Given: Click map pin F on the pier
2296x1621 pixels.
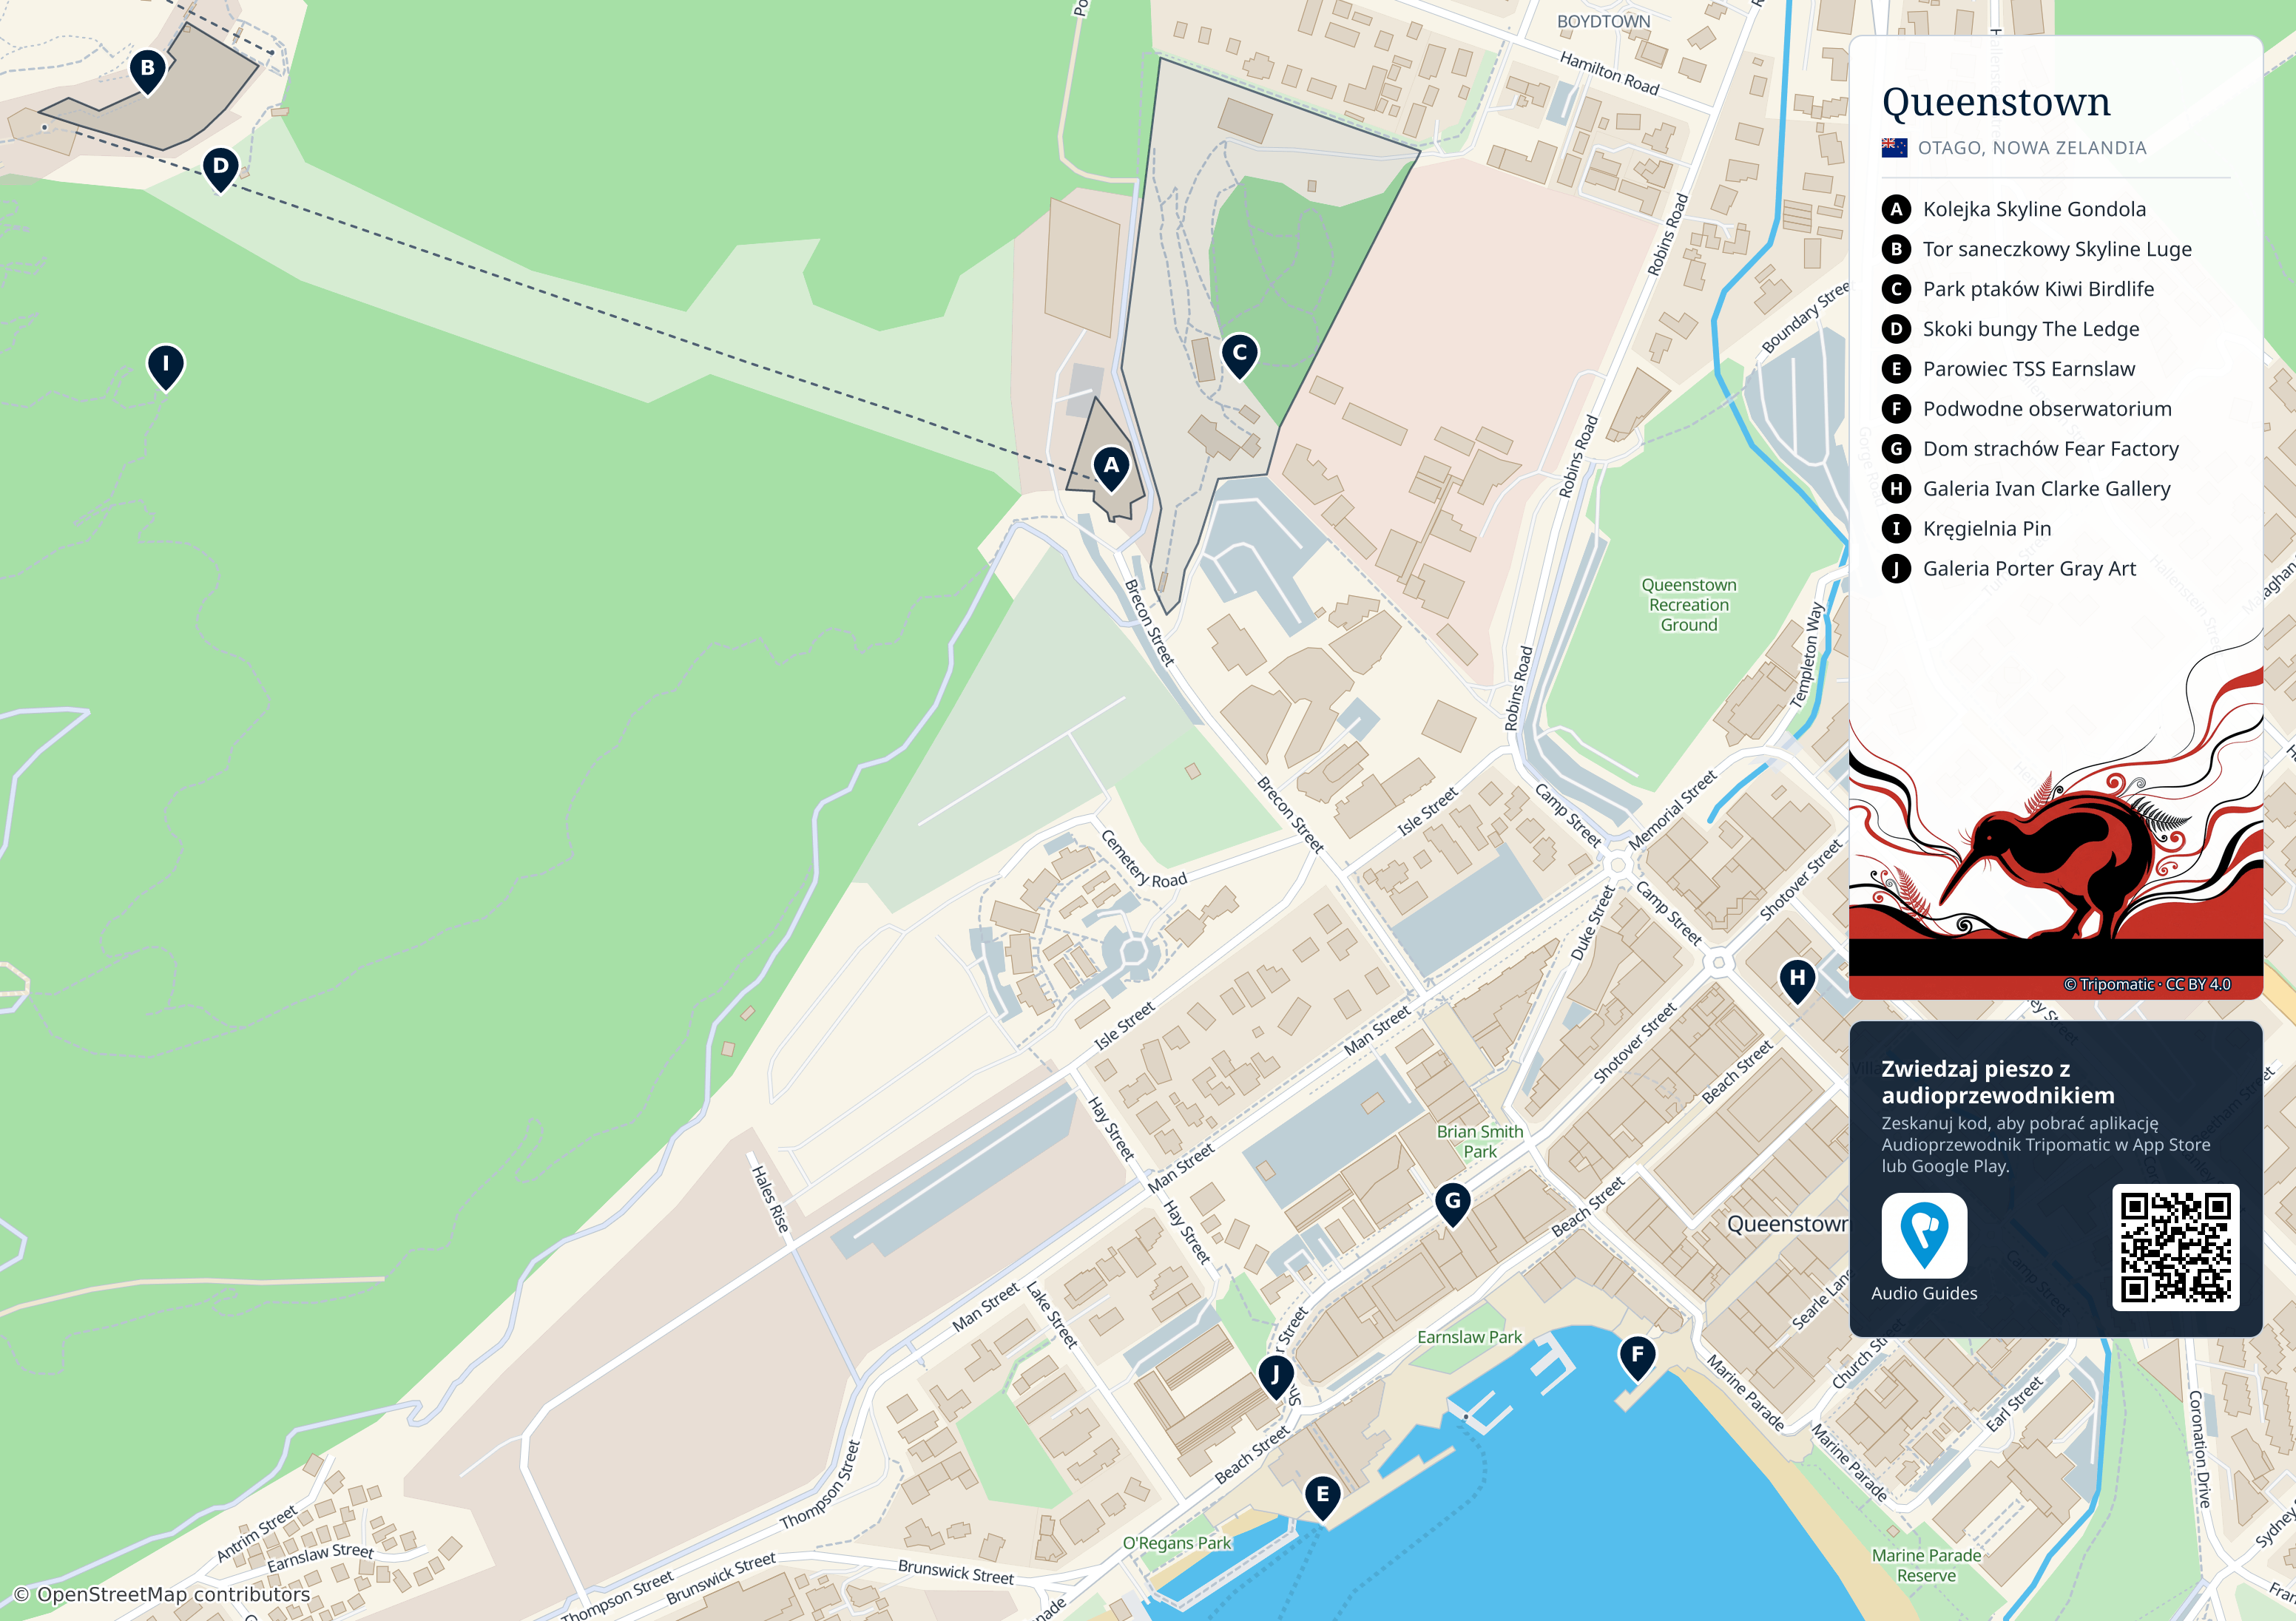Looking at the screenshot, I should 1637,1357.
